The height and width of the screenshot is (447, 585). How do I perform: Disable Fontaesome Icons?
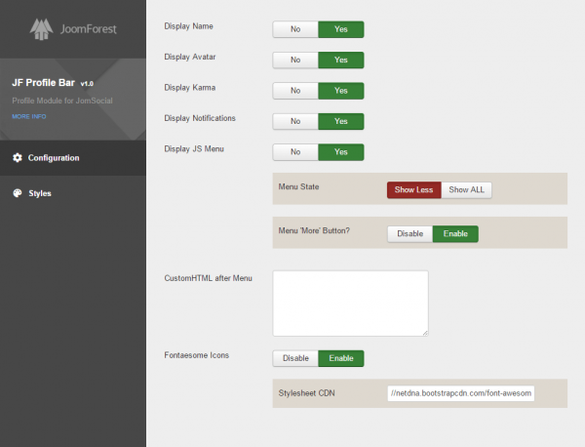point(295,358)
